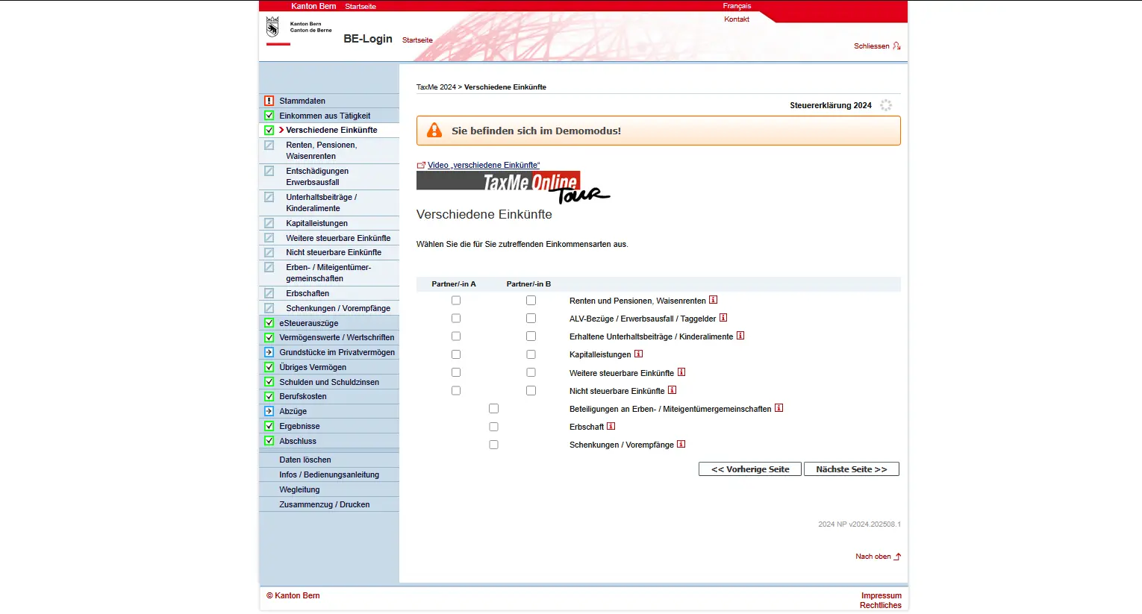This screenshot has width=1142, height=614.
Task: Click arrow status icon beside Abzüge
Action: click(x=269, y=411)
